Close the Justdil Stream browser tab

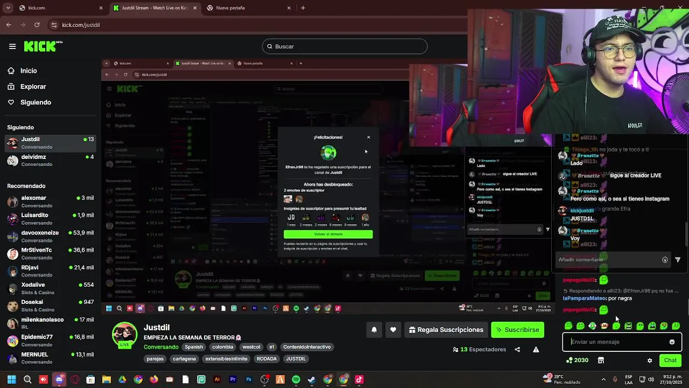click(195, 8)
